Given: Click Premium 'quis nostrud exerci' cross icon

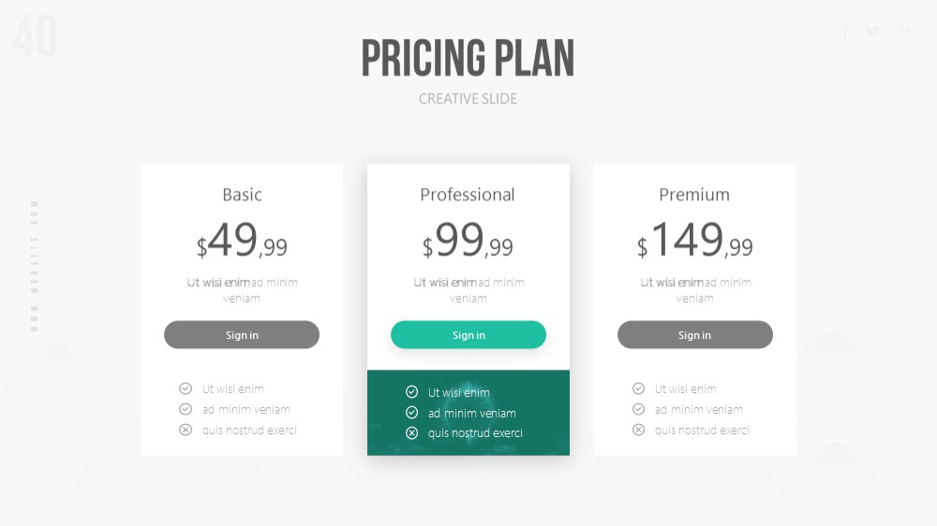Looking at the screenshot, I should [638, 430].
